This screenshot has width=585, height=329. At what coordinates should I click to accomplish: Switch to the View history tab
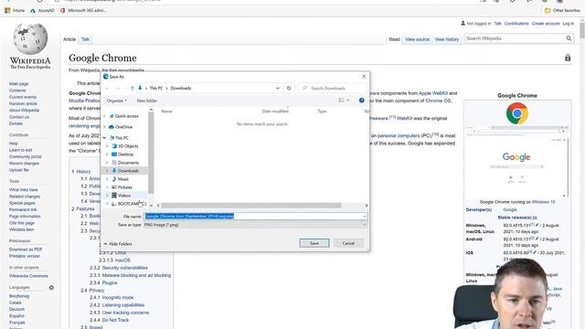447,39
